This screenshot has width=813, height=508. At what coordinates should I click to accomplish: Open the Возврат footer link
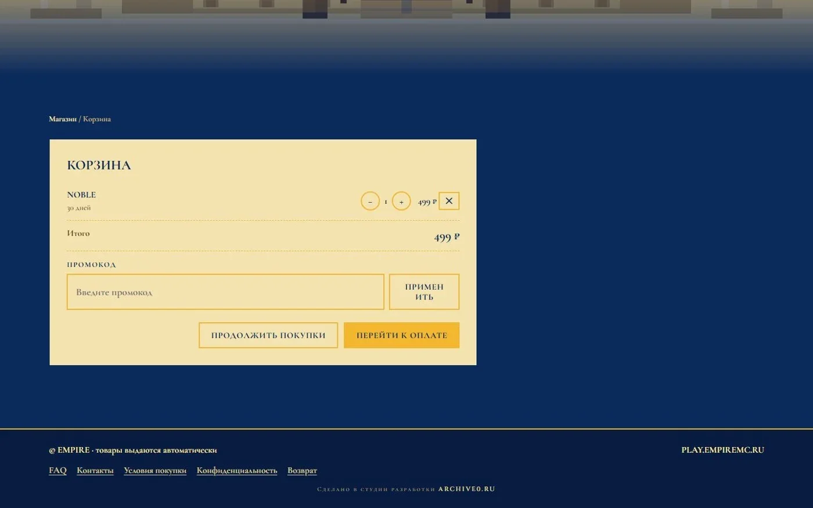(302, 470)
